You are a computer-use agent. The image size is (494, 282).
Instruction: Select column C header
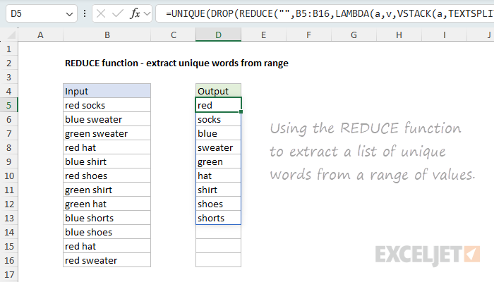pos(174,35)
